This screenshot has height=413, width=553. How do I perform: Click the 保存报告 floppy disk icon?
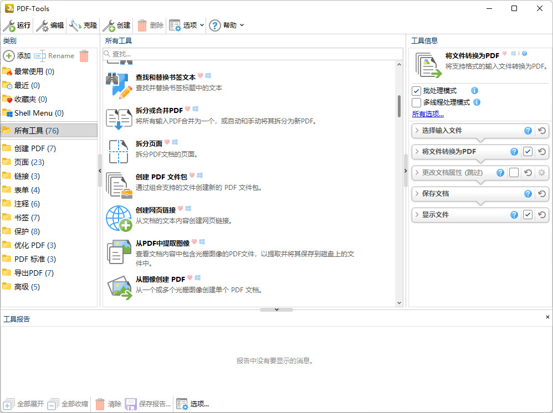point(130,404)
